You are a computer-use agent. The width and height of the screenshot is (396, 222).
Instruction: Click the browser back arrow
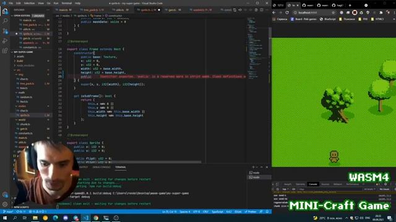click(274, 12)
